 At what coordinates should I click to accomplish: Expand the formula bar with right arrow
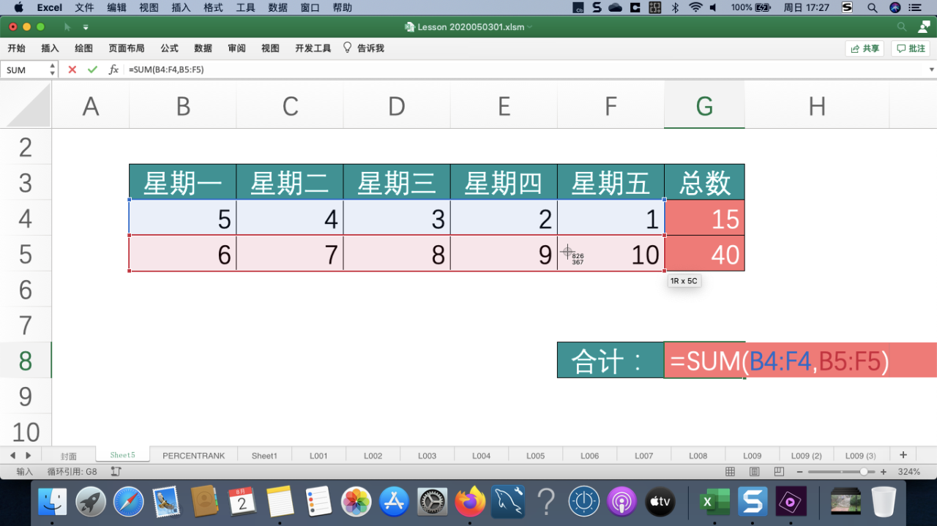(x=931, y=69)
